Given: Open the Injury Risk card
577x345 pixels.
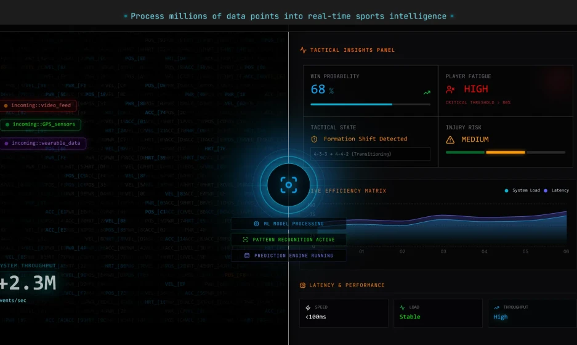Looking at the screenshot, I should [506, 142].
